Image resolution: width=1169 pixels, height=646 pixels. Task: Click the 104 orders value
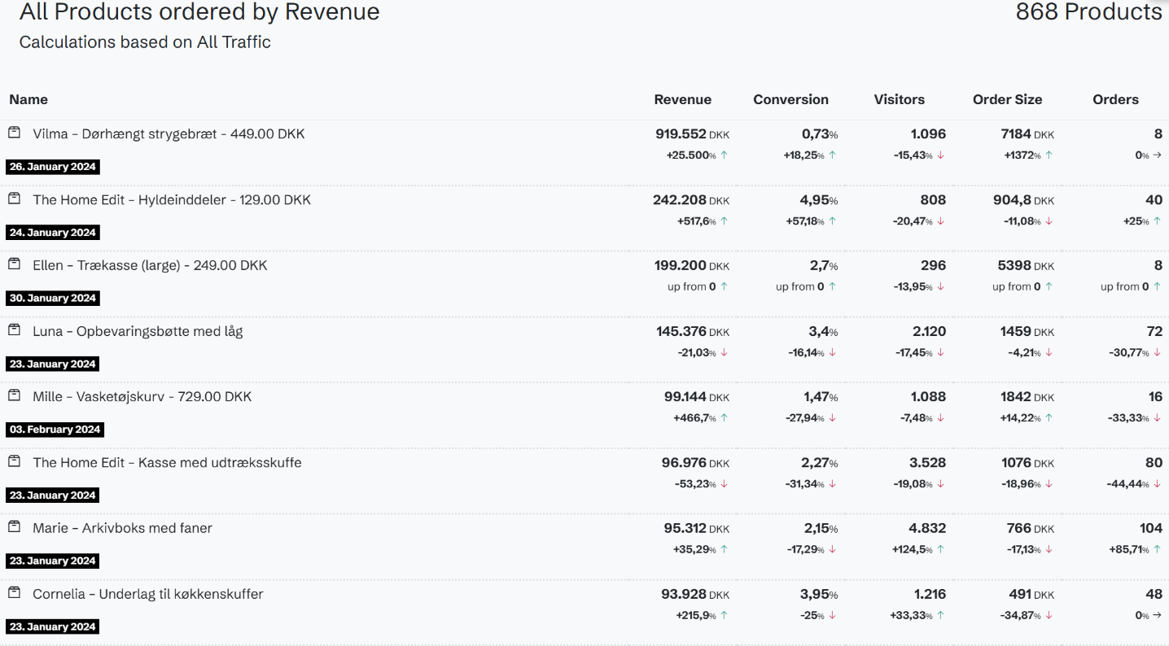tap(1151, 528)
